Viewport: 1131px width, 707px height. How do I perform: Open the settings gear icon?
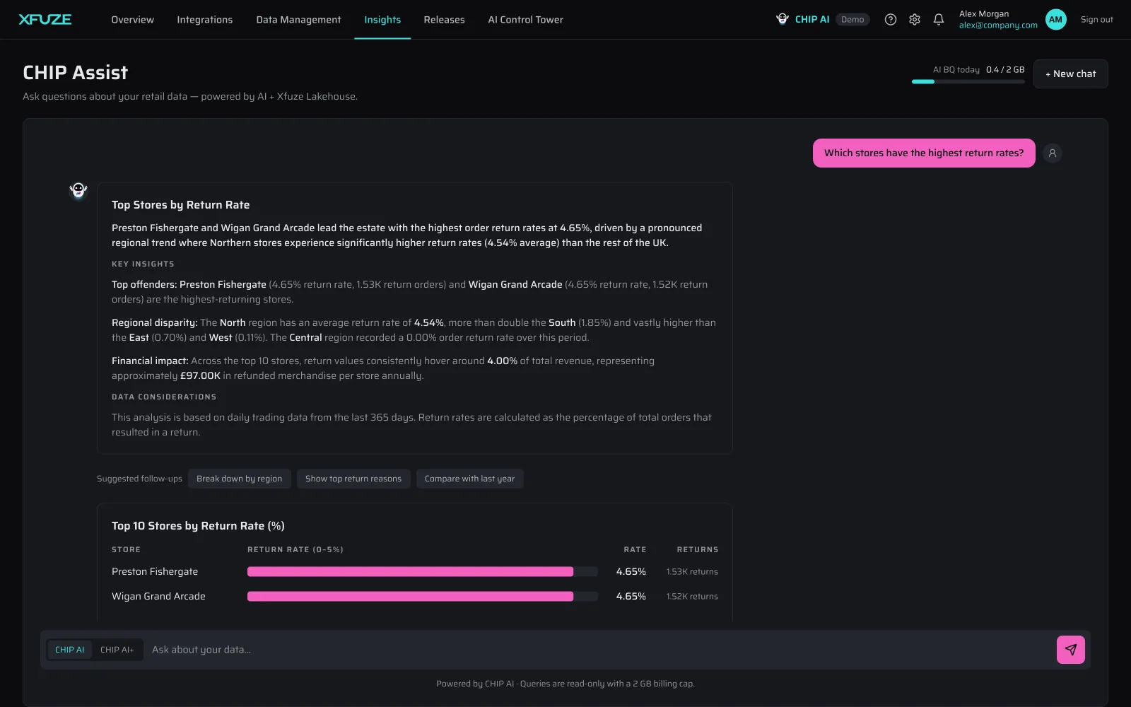coord(915,20)
